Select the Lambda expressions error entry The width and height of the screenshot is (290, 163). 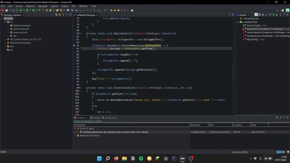coord(116,132)
